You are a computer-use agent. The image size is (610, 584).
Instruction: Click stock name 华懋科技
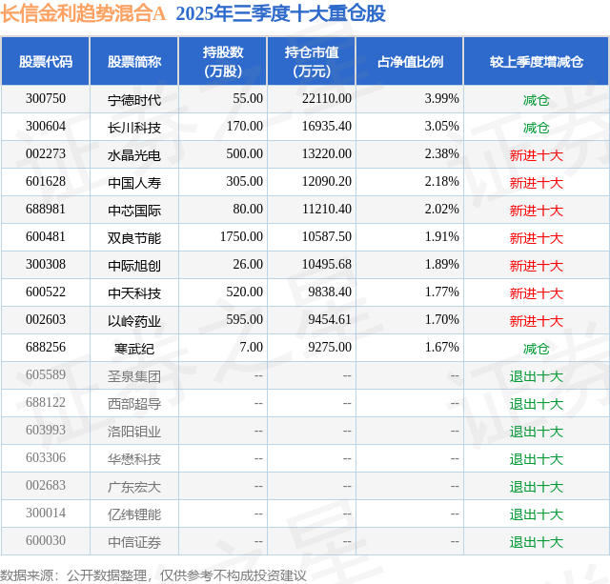(134, 458)
